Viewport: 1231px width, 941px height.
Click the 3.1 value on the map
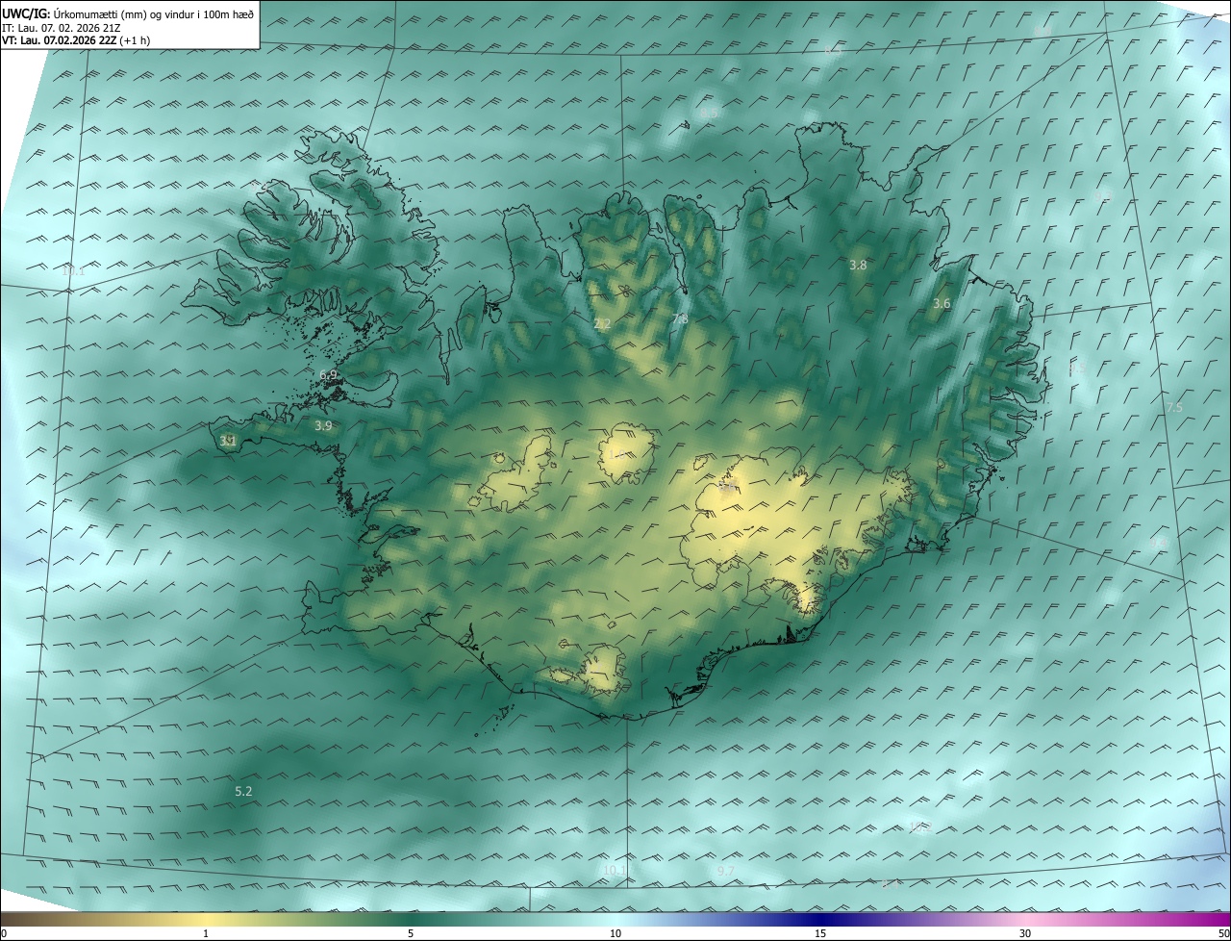[228, 441]
